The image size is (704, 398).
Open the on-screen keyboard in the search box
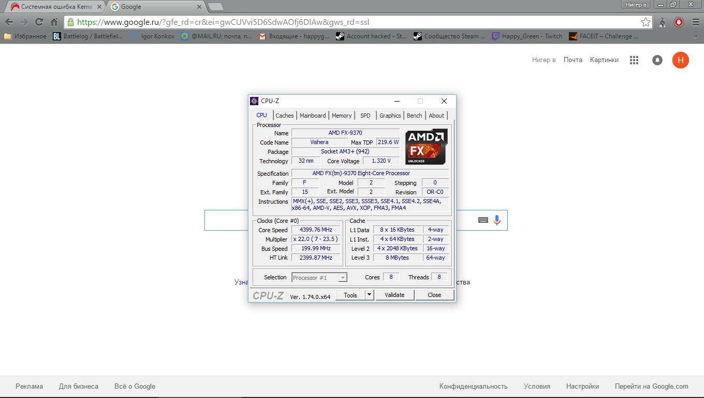click(x=483, y=220)
